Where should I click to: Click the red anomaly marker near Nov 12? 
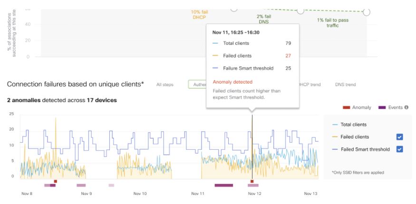[x=252, y=181]
